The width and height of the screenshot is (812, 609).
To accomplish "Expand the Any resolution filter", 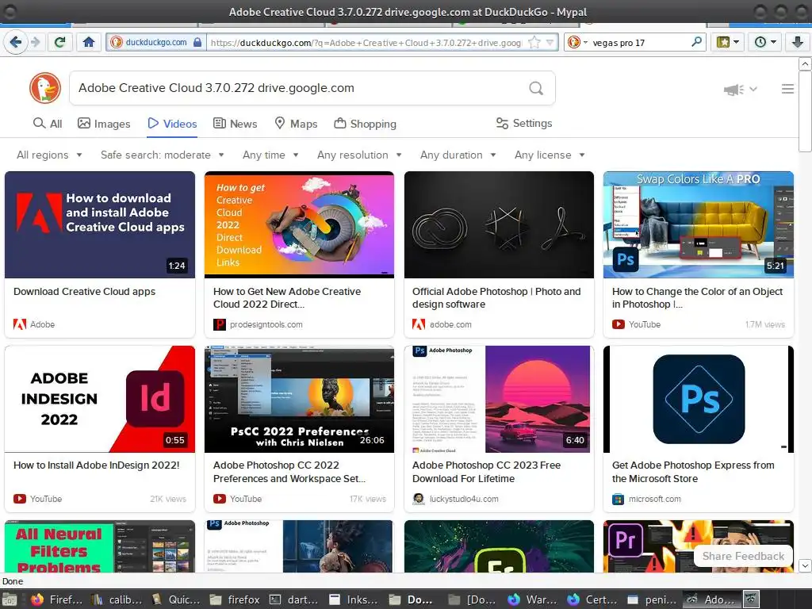I will 359,155.
